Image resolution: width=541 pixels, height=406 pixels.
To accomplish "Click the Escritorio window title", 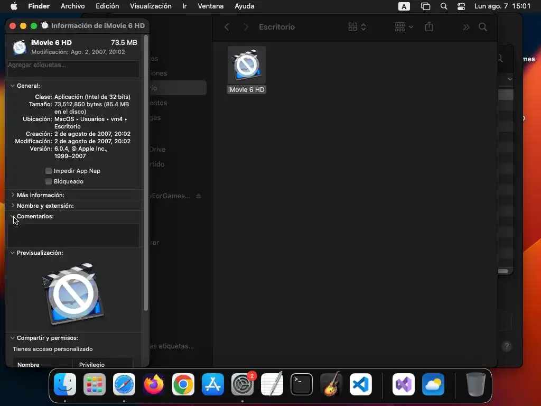I will pos(277,27).
